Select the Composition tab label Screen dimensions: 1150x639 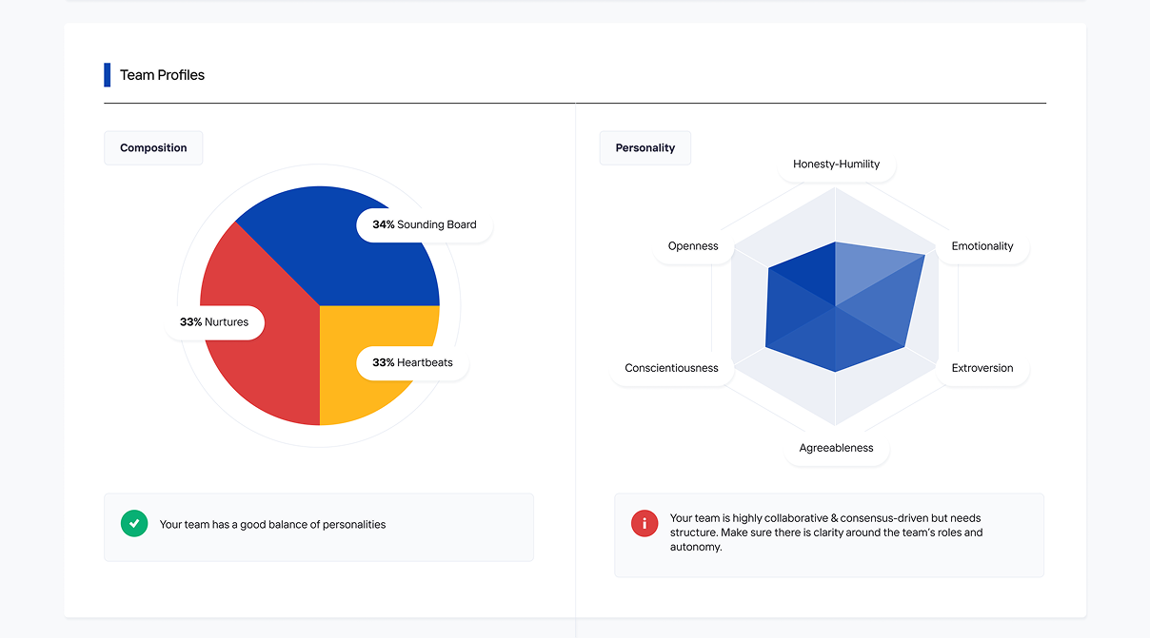[153, 148]
